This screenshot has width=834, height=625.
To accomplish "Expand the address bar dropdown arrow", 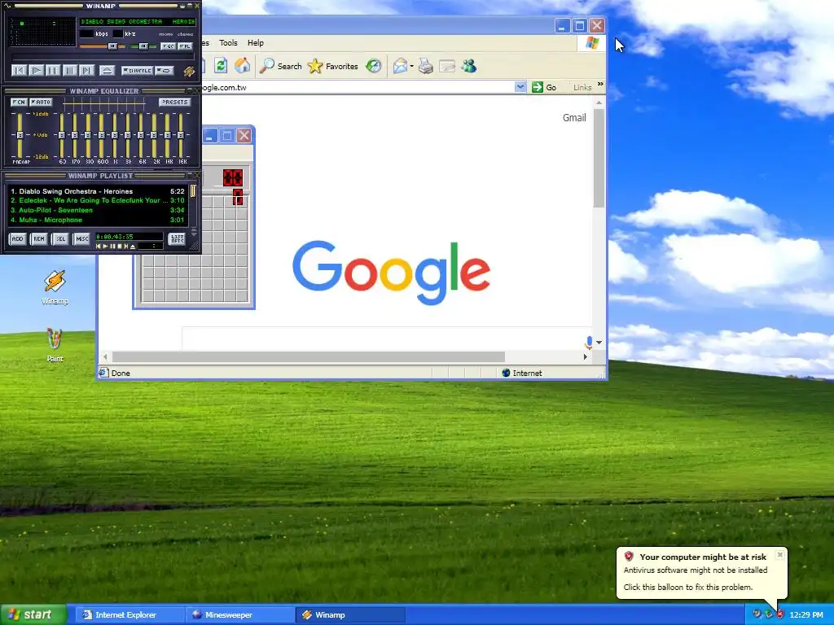I will coord(520,87).
